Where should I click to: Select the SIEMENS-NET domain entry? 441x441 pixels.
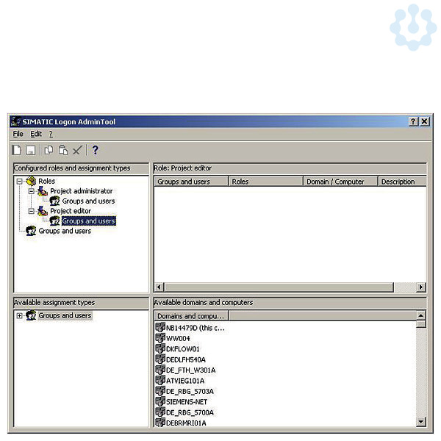tap(186, 402)
